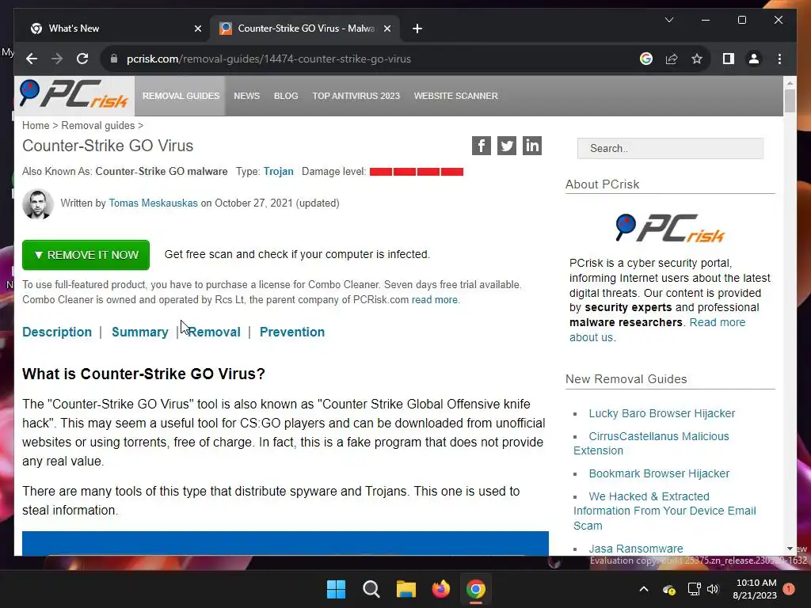
Task: Click the red Damage level indicator
Action: point(417,172)
